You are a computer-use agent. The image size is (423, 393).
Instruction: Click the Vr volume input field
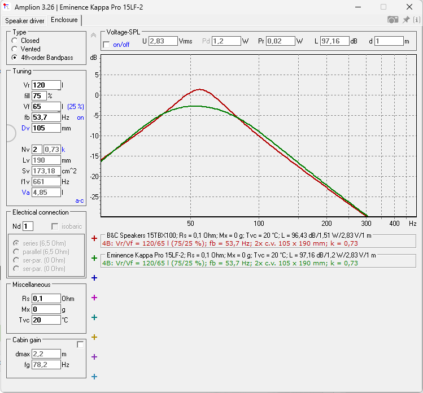[46, 85]
